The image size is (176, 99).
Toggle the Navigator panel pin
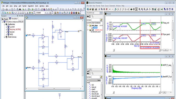tap(21, 16)
